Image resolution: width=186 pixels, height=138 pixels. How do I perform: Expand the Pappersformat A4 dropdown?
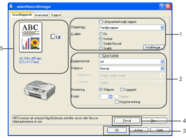(x=132, y=62)
